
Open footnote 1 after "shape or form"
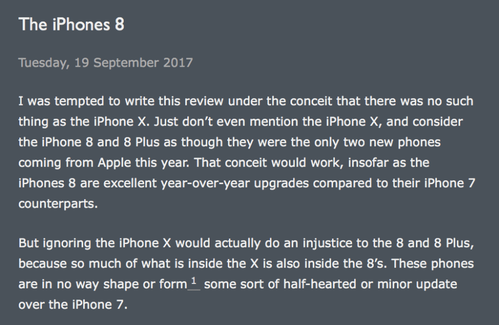pos(194,282)
